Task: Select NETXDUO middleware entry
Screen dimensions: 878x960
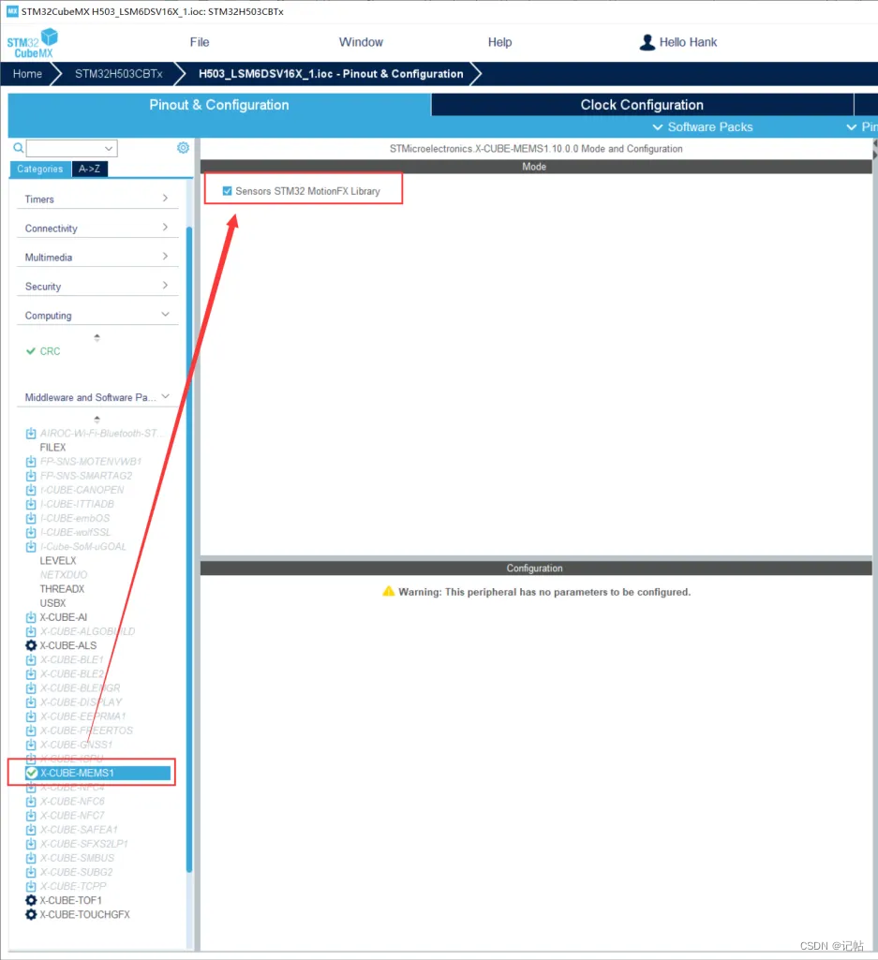Action: (x=64, y=575)
